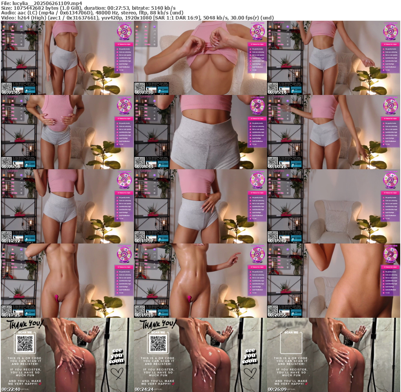
Task: Click the spin wheel icon in the 00:15:42 frame
Action: (390, 179)
